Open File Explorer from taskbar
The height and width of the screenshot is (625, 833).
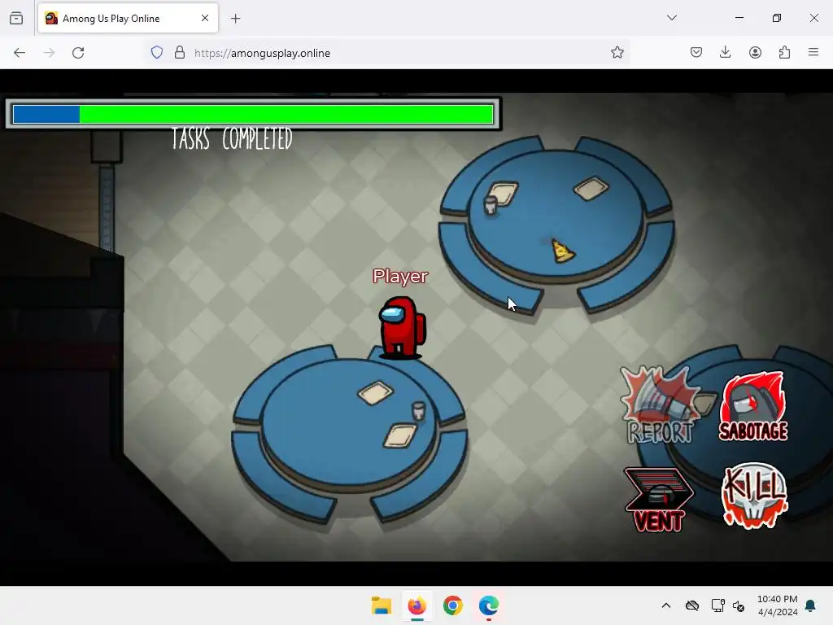(381, 605)
